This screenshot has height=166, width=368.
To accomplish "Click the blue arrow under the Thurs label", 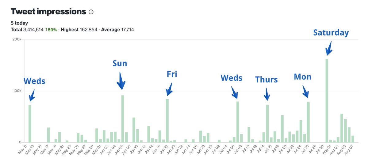I will pyautogui.click(x=267, y=94).
